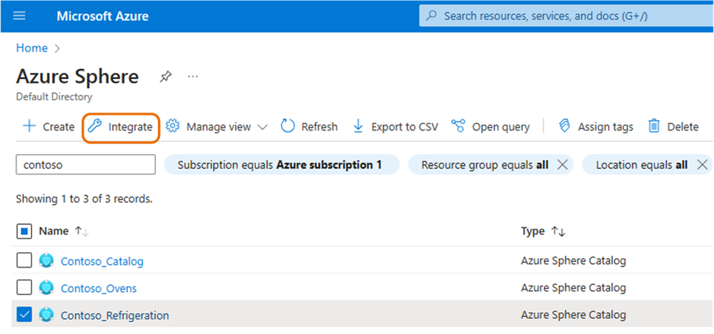Image resolution: width=714 pixels, height=334 pixels.
Task: Click the Default Directory subtitle
Action: [54, 97]
